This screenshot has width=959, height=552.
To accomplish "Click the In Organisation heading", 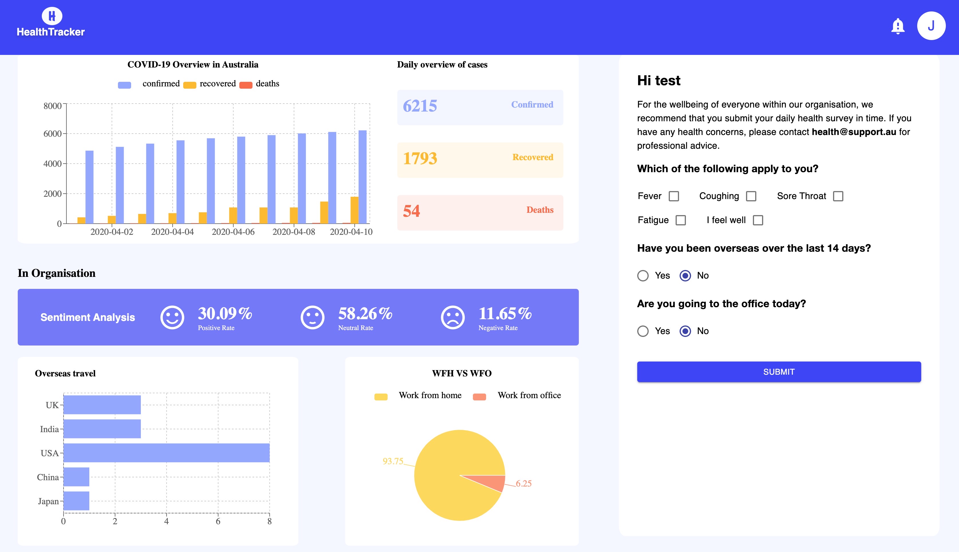I will 56,273.
